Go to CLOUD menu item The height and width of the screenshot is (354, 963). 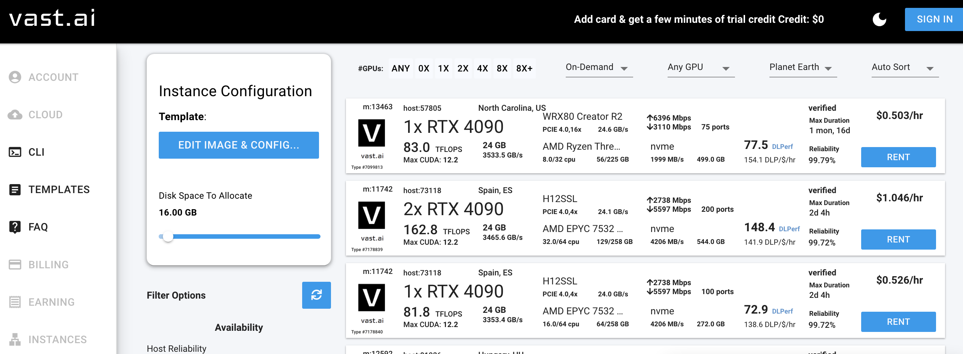point(46,115)
